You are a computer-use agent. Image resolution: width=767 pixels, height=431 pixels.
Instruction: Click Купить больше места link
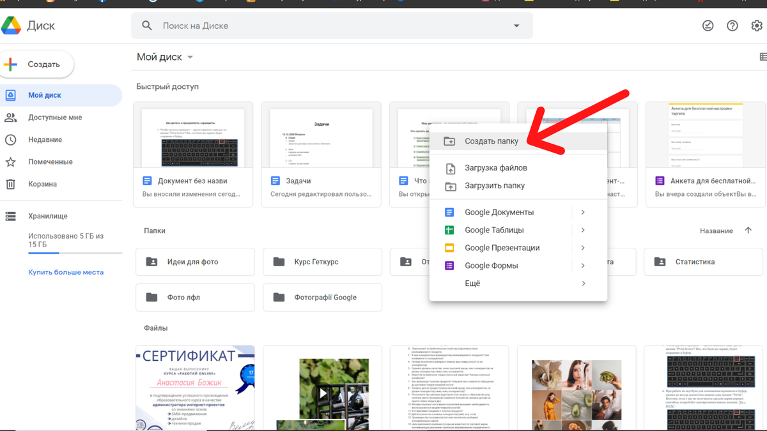tap(66, 272)
